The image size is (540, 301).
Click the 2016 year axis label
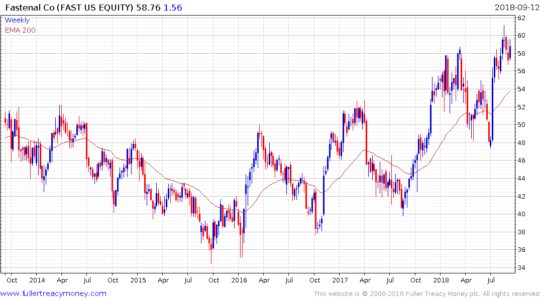(x=239, y=280)
